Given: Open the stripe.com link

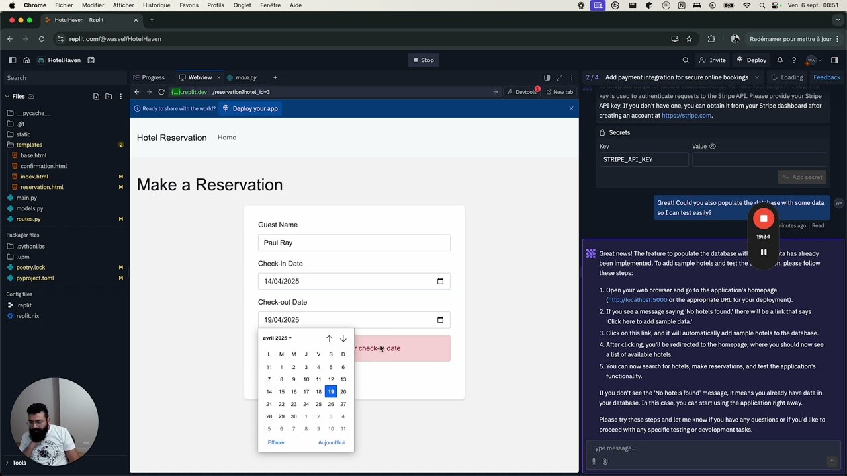Looking at the screenshot, I should (x=686, y=116).
